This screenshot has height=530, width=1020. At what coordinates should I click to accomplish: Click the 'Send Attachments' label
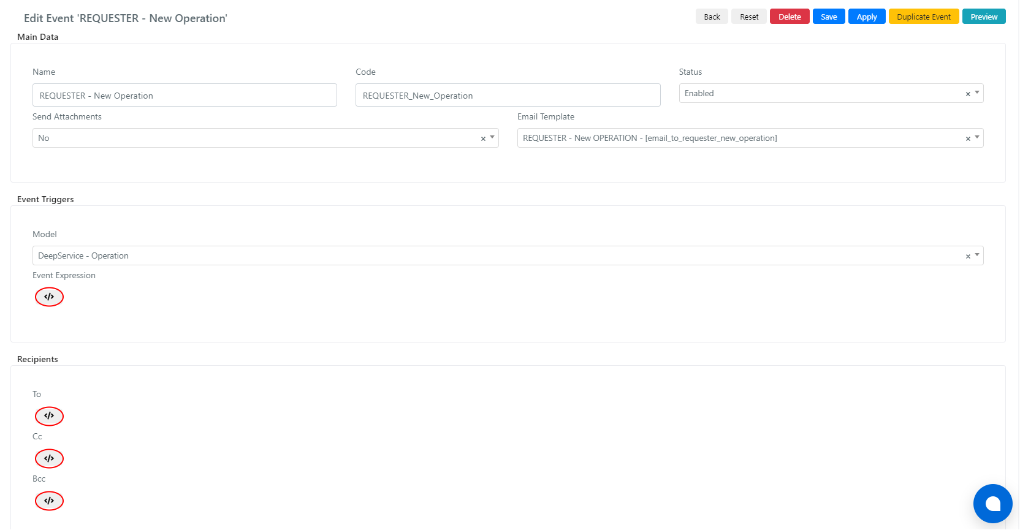click(67, 116)
